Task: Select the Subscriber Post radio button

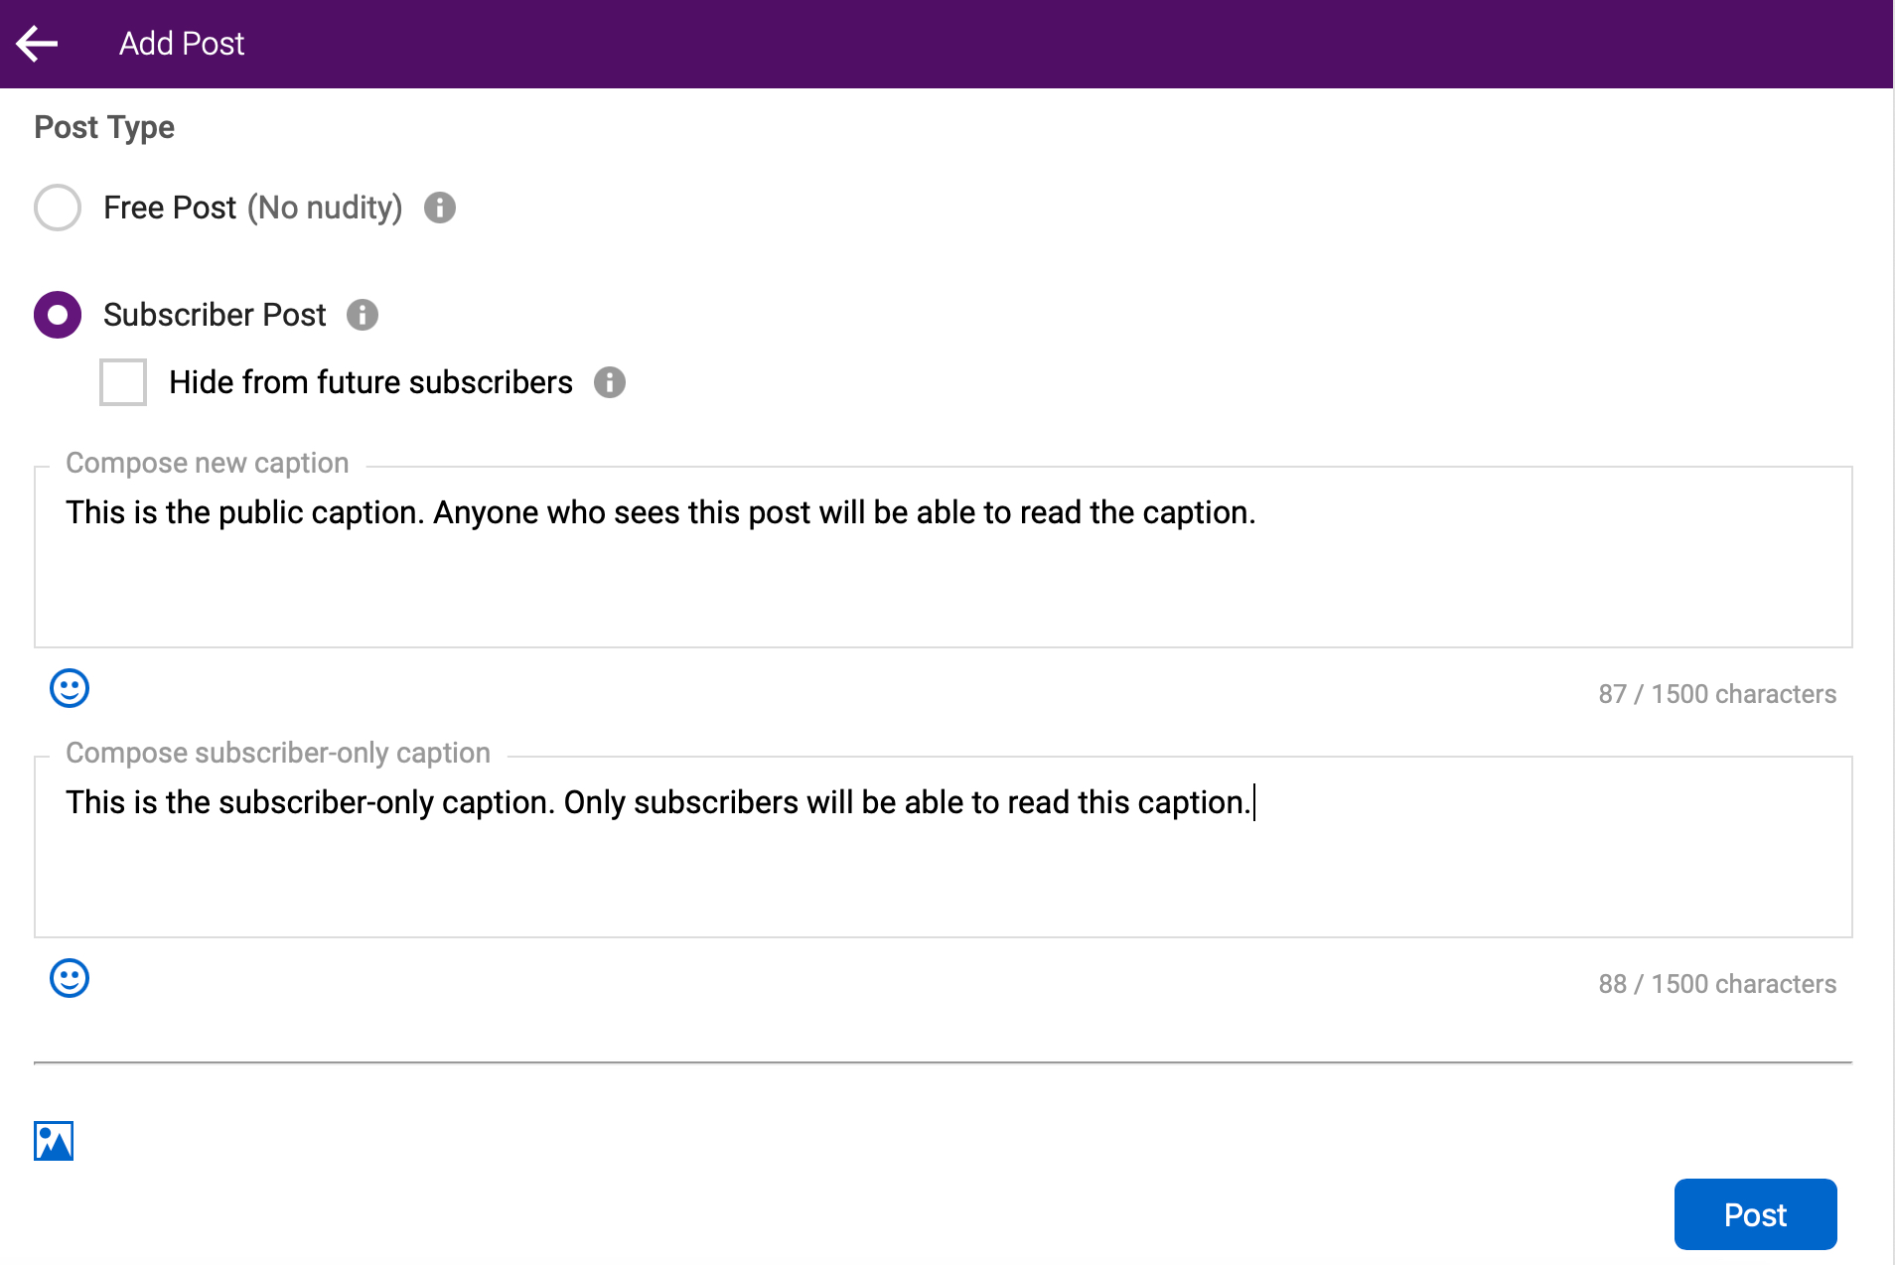Action: click(58, 315)
